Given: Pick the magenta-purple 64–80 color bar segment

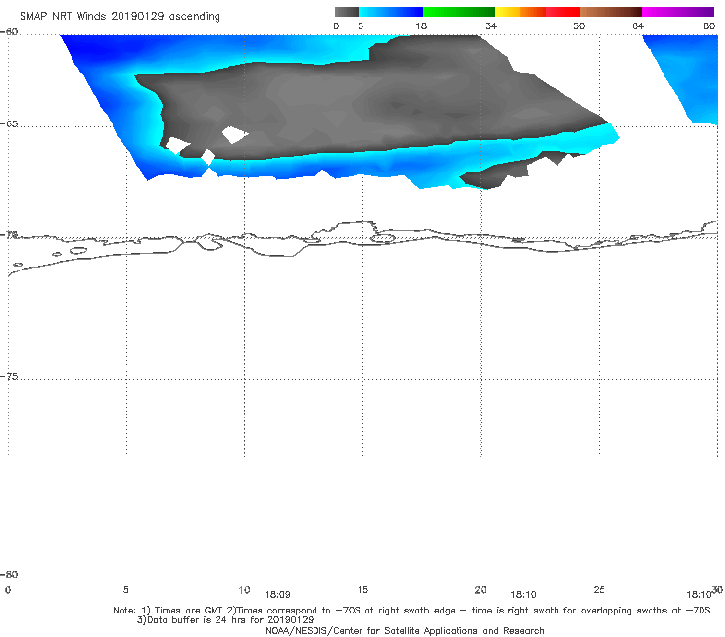Looking at the screenshot, I should pos(678,12).
